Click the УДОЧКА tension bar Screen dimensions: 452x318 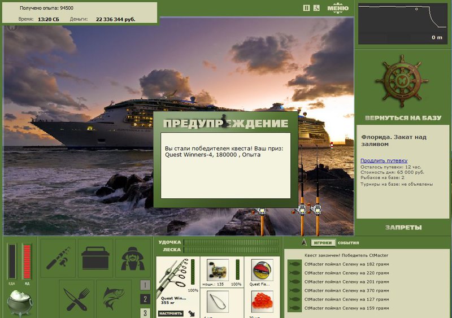click(231, 242)
